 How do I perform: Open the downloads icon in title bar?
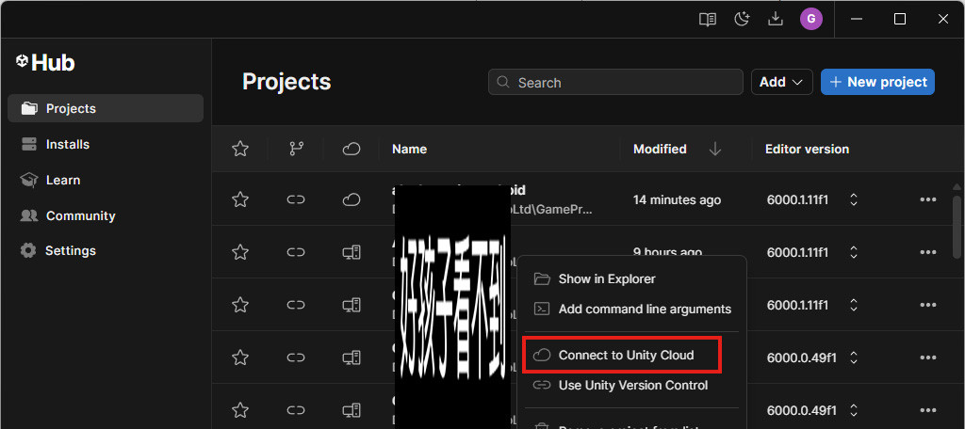tap(776, 19)
